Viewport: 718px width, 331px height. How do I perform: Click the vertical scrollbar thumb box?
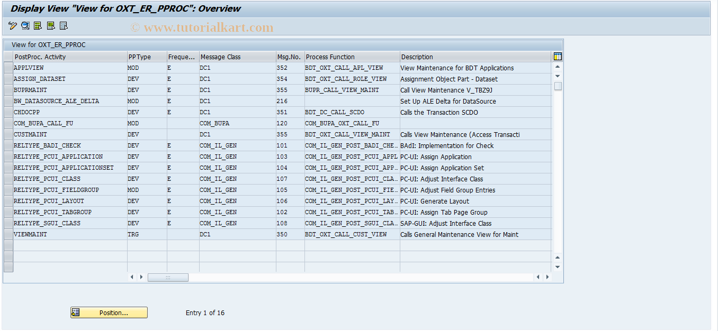coord(558,86)
